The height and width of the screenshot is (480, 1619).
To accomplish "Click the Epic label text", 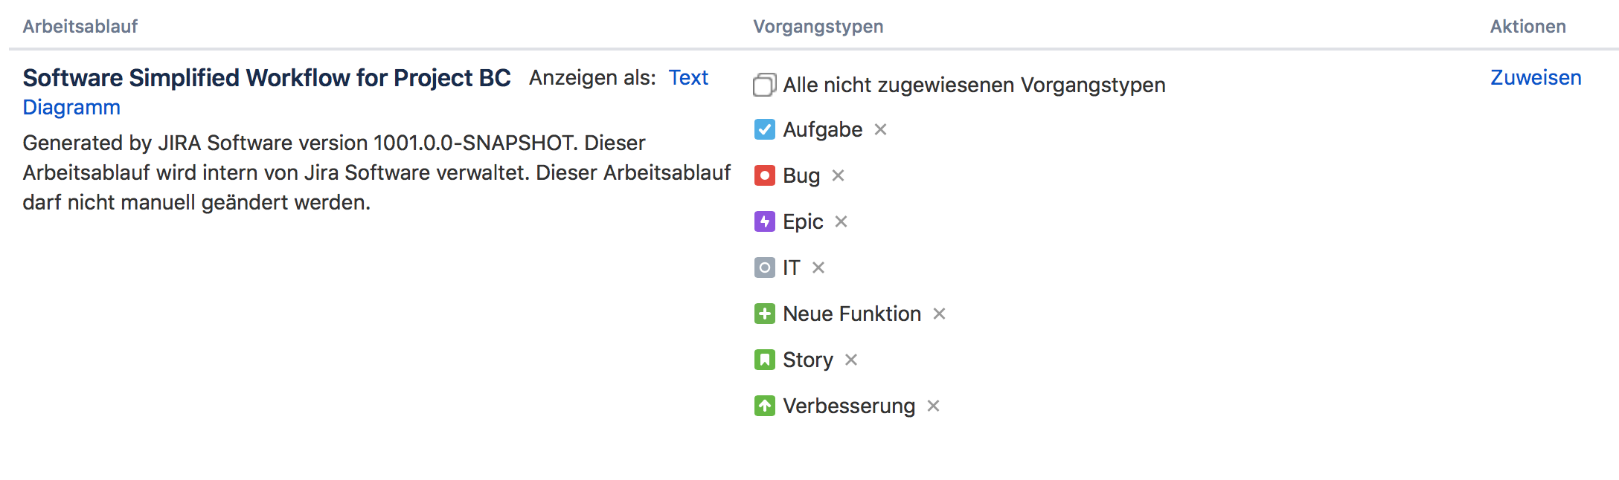I will [803, 222].
